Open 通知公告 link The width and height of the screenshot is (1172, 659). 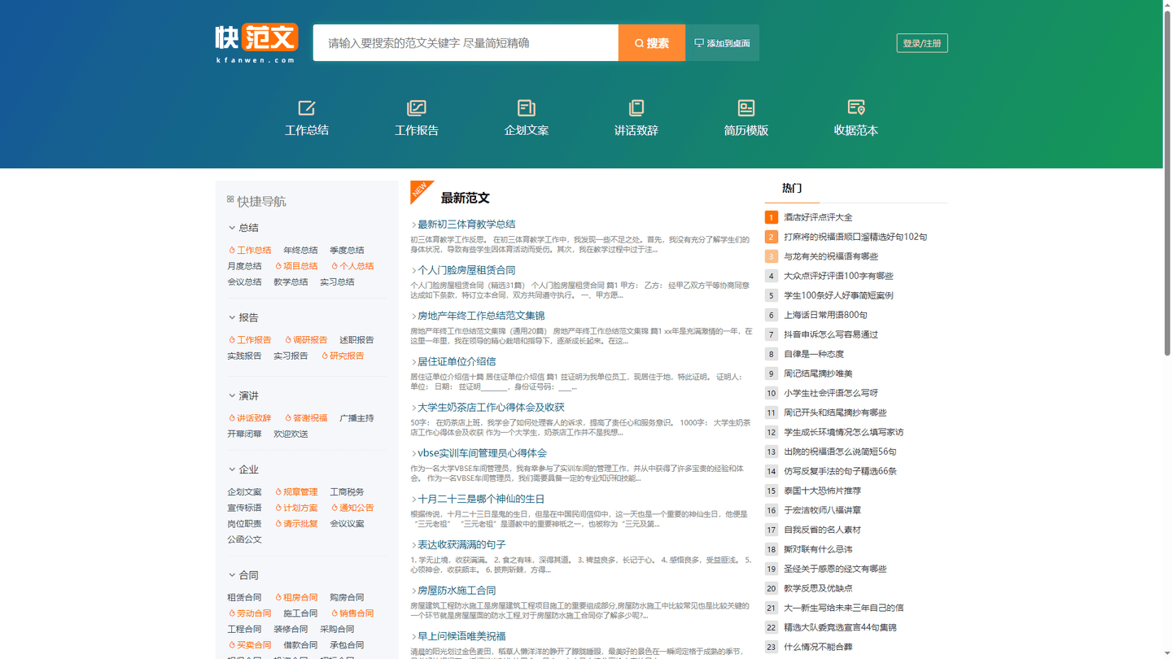coord(352,508)
